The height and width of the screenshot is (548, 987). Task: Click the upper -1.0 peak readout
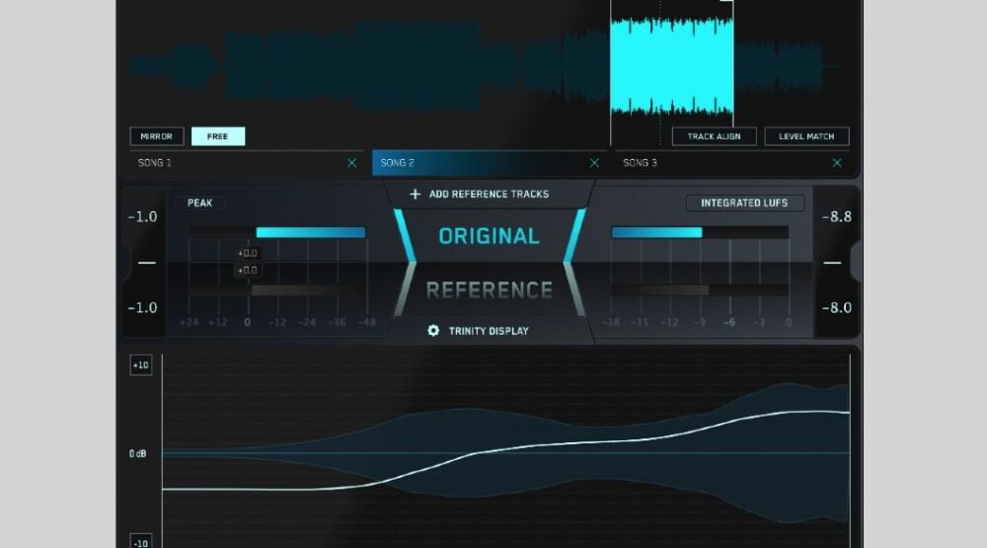(x=142, y=216)
